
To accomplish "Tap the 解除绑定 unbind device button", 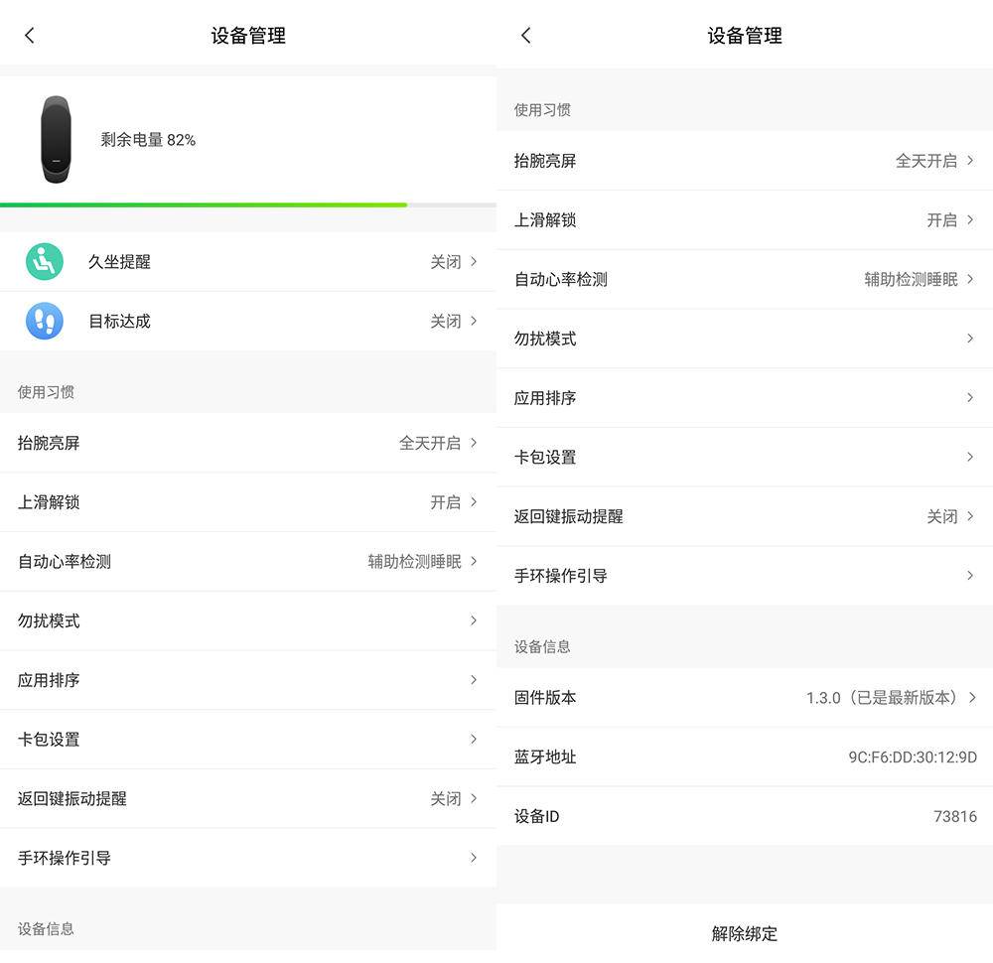I will coord(745,934).
